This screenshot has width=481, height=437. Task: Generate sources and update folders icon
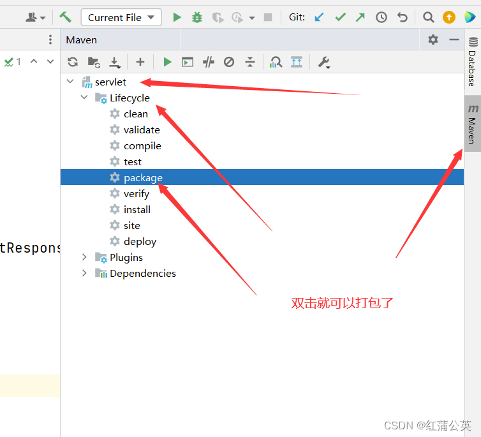coord(94,63)
